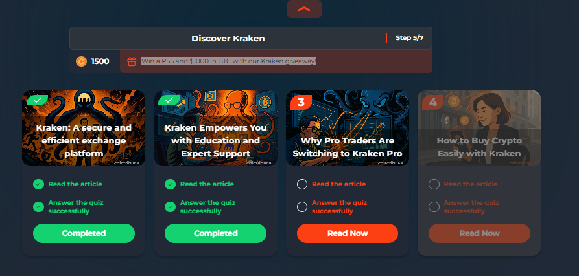Click Read Now on How to Buy Crypto card

tap(479, 233)
